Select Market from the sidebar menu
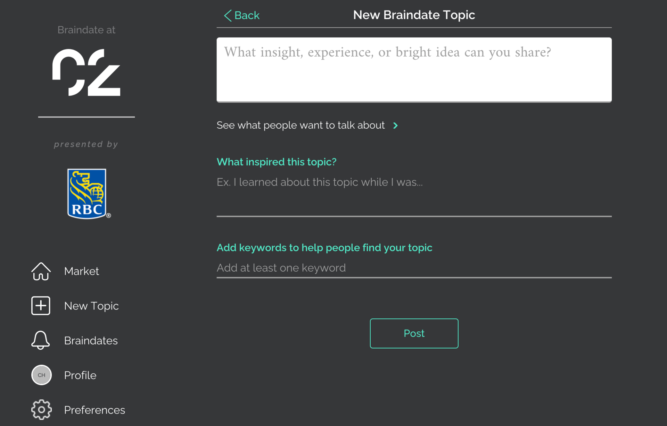 point(81,271)
